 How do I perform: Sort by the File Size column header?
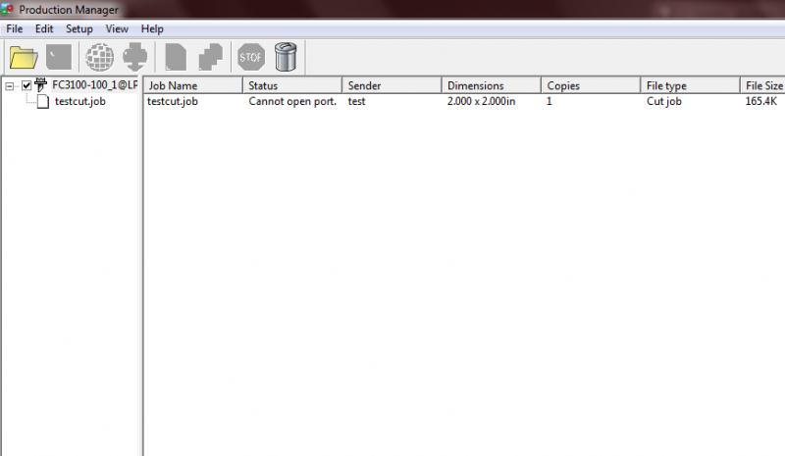tap(762, 85)
